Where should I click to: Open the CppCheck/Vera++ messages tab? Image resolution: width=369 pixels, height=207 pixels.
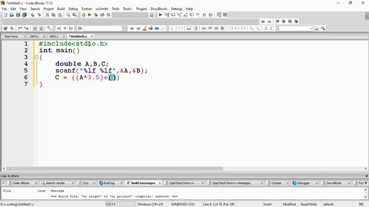(231, 183)
